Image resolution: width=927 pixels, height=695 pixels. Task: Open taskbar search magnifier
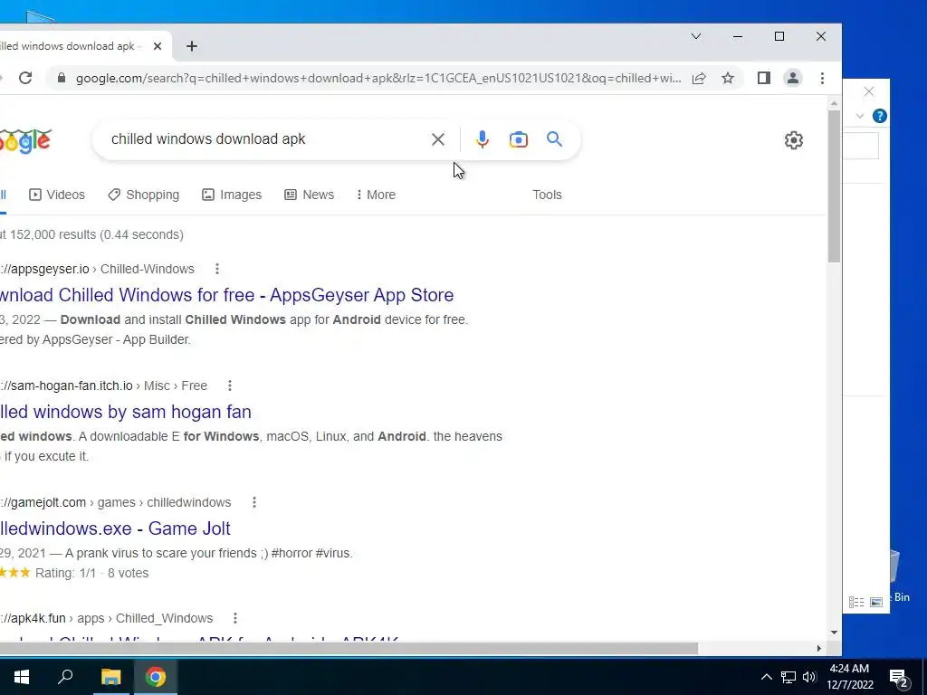tap(65, 677)
